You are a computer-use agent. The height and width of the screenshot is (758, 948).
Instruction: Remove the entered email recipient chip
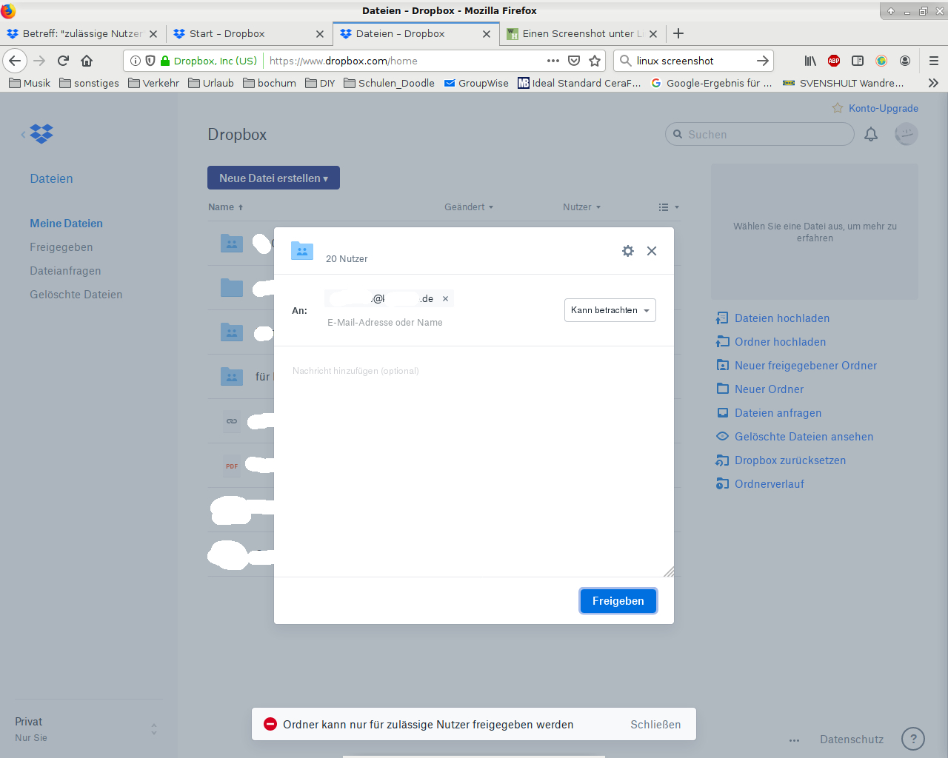445,299
